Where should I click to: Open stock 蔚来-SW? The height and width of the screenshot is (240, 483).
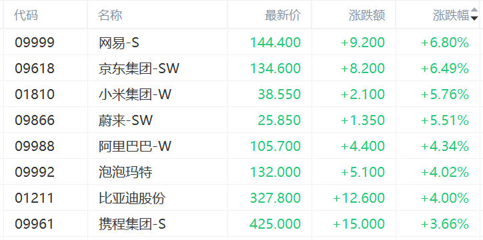125,120
